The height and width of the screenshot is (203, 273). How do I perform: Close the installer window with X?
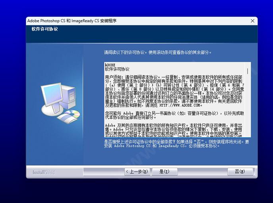point(252,21)
